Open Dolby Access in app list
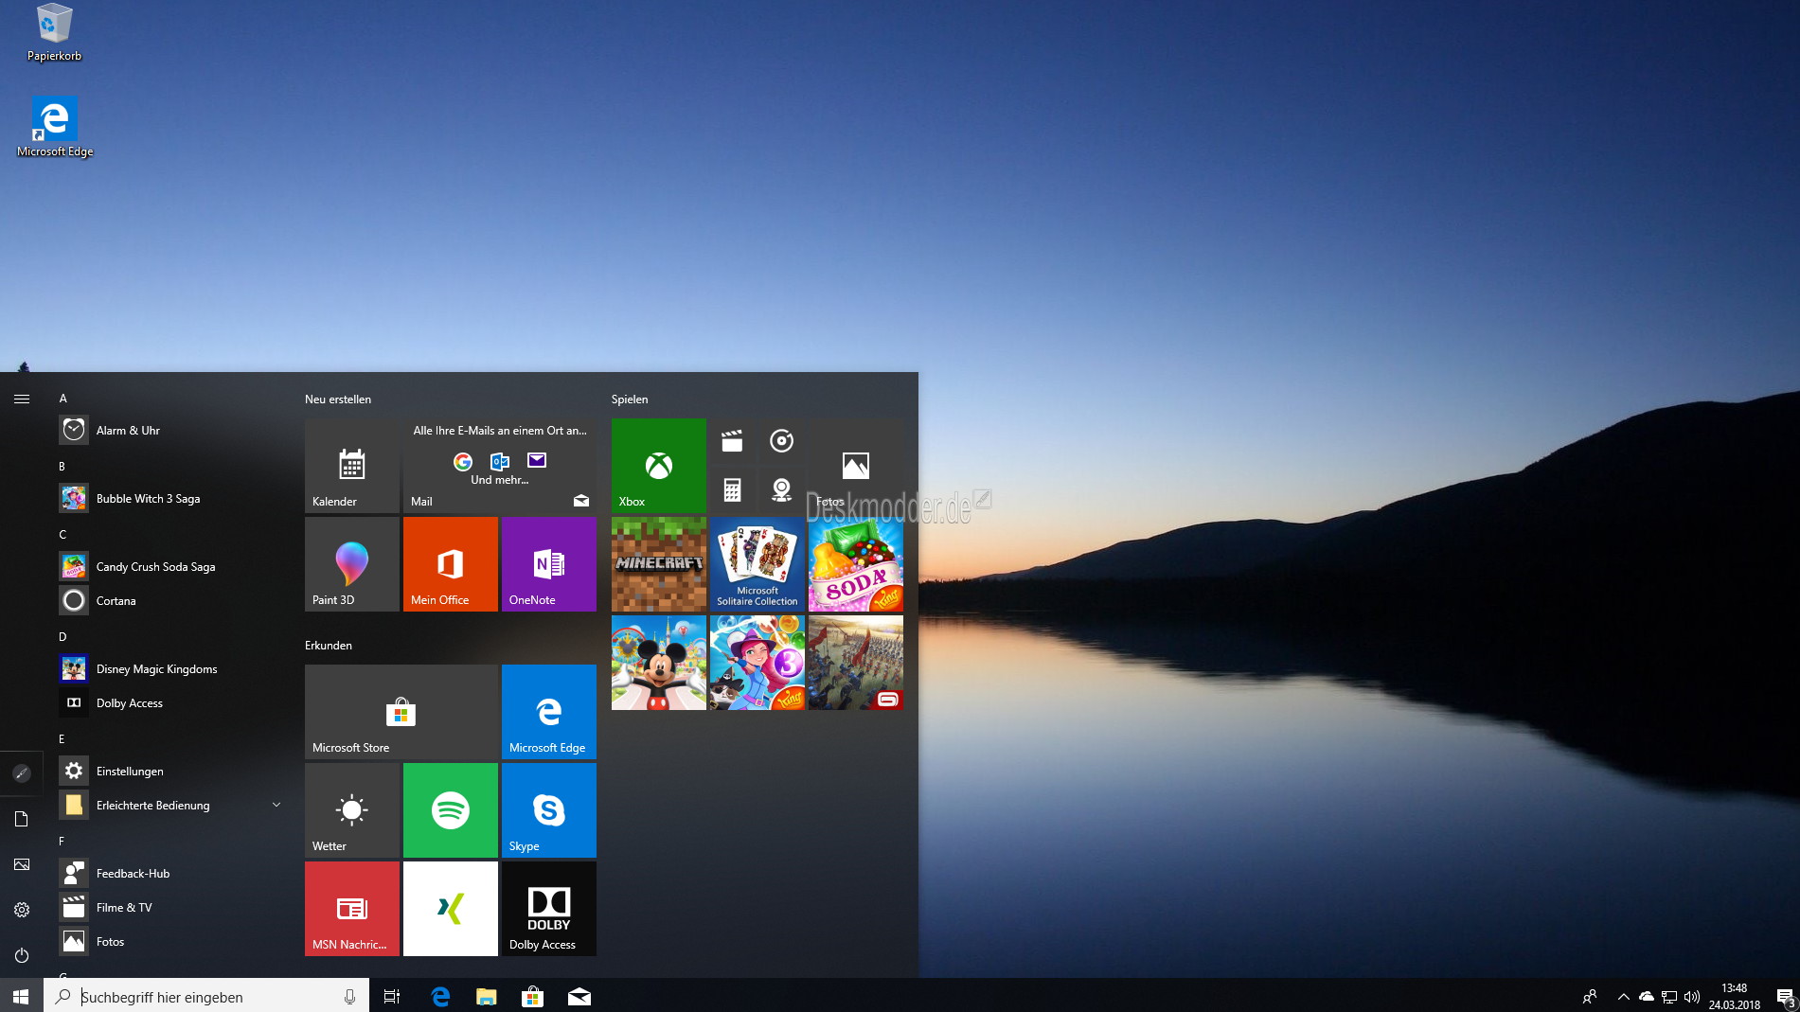This screenshot has height=1012, width=1800. click(170, 703)
